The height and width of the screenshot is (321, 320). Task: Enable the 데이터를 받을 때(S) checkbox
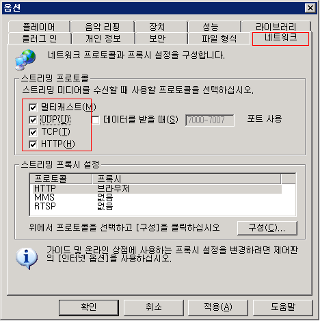[x=96, y=120]
